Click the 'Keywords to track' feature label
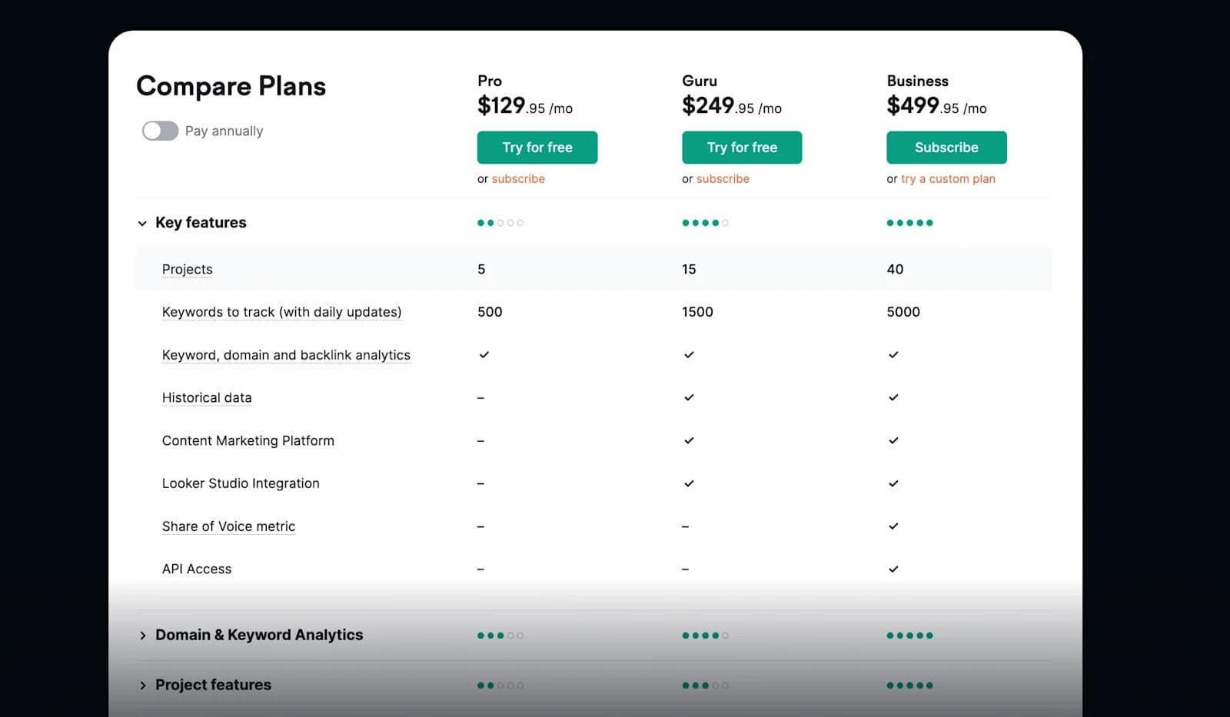Viewport: 1230px width, 717px height. (x=281, y=312)
